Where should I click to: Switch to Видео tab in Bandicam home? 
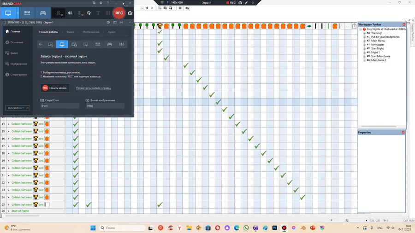coord(70,32)
